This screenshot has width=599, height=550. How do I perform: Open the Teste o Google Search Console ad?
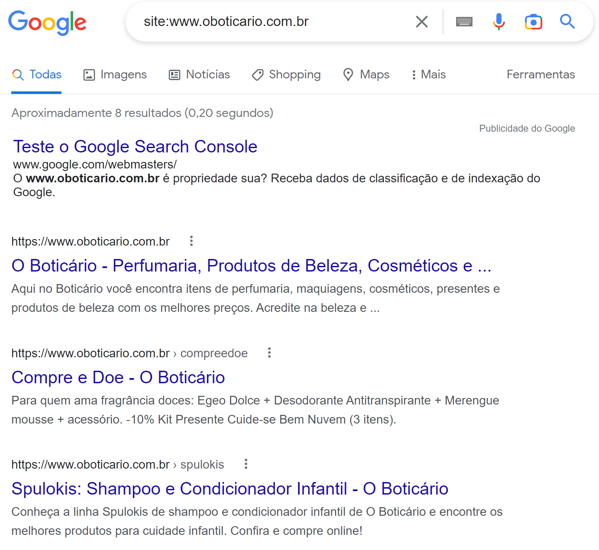(135, 146)
